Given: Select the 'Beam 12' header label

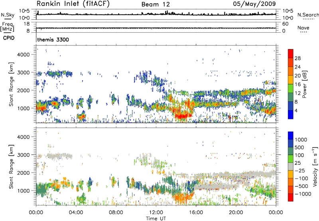Looking at the screenshot, I should pos(156,4).
